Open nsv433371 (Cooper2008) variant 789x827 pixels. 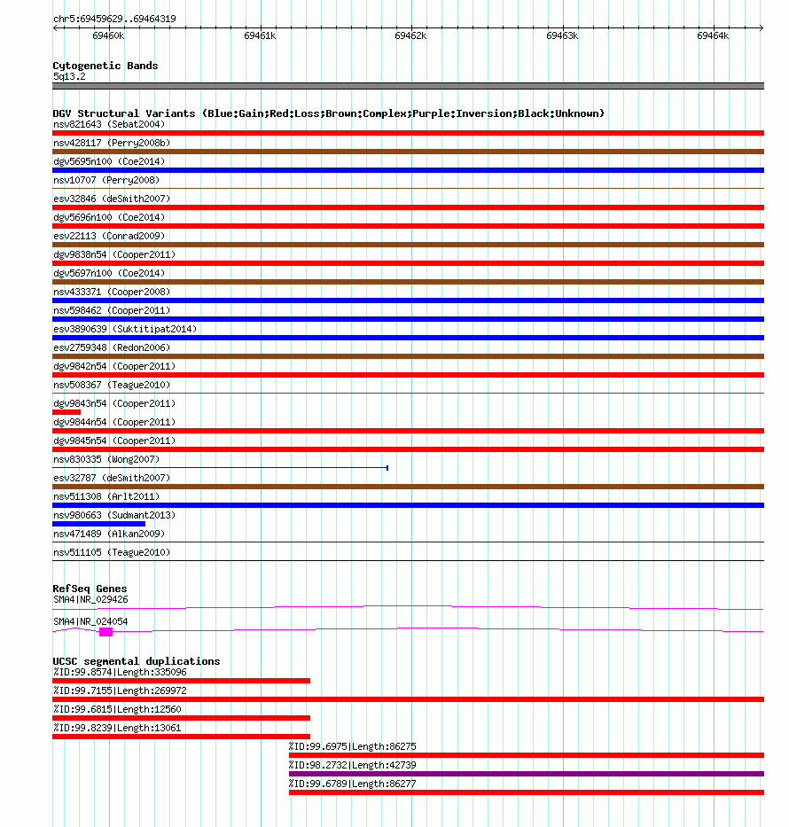112,292
